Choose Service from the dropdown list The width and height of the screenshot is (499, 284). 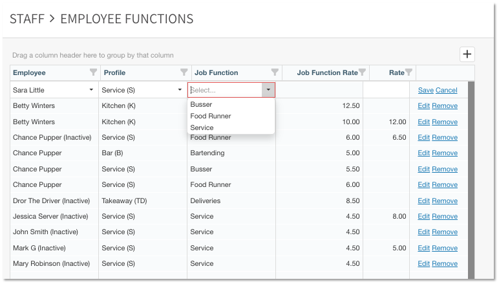[x=202, y=127]
